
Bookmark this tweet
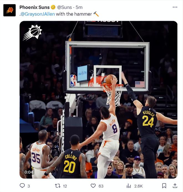tap(164, 186)
